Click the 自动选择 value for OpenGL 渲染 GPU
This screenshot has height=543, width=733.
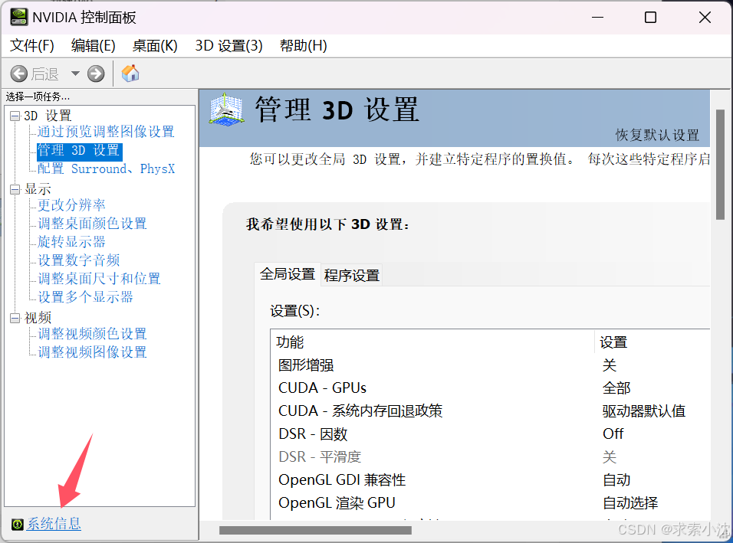pyautogui.click(x=630, y=503)
